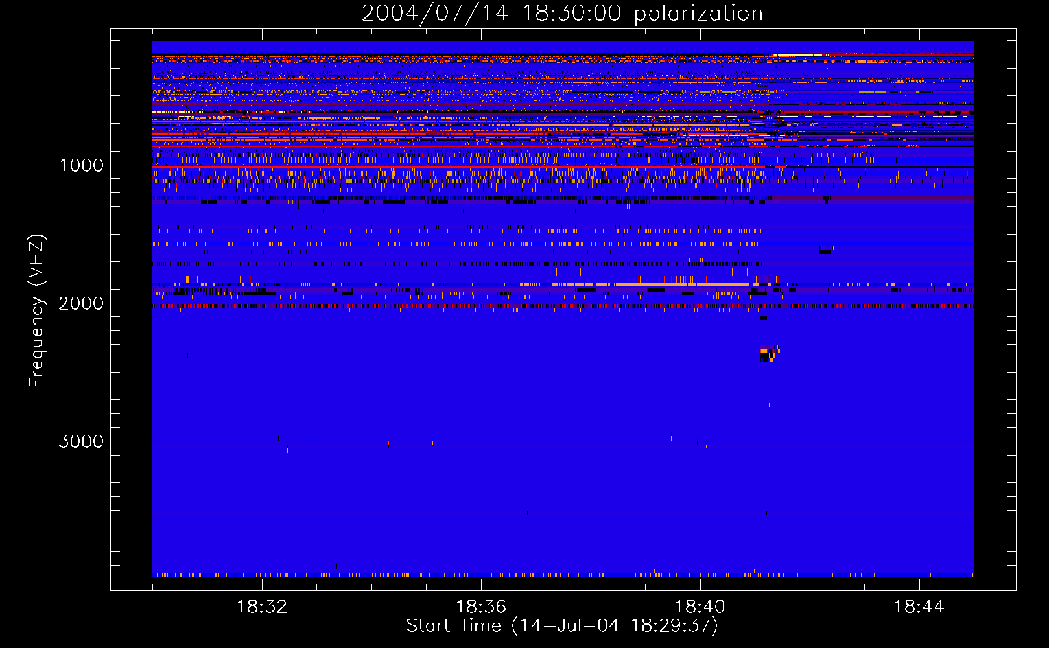This screenshot has height=648, width=1049.
Task: Click the 1000 frequency tick label
Action: click(82, 165)
